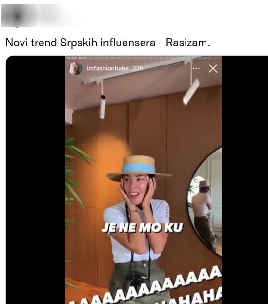Click the JE NE MO KU caption
The image size is (268, 304).
[x=142, y=228]
